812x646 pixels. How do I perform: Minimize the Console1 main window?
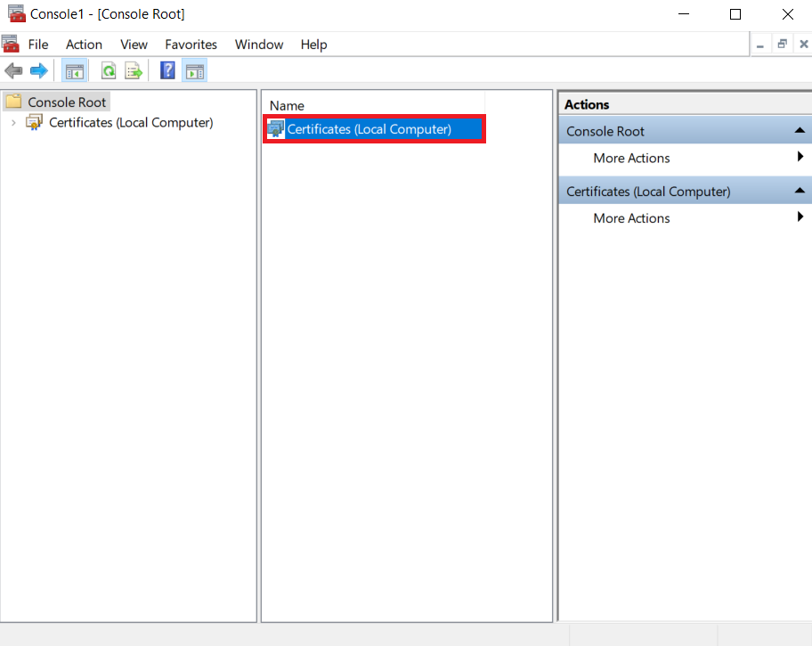pyautogui.click(x=684, y=14)
